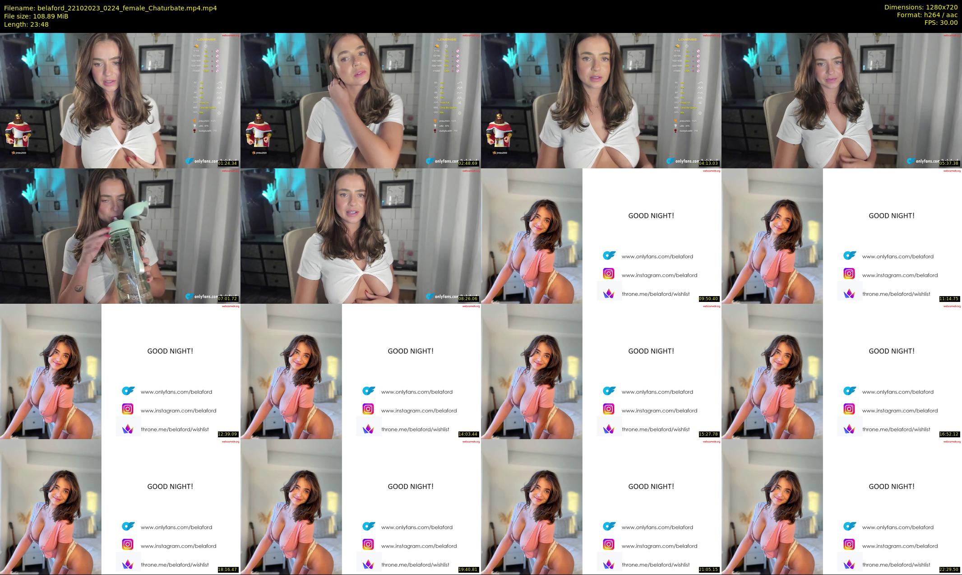962x575 pixels.
Task: Click the 'FPS: 30.00' text
Action: (941, 23)
